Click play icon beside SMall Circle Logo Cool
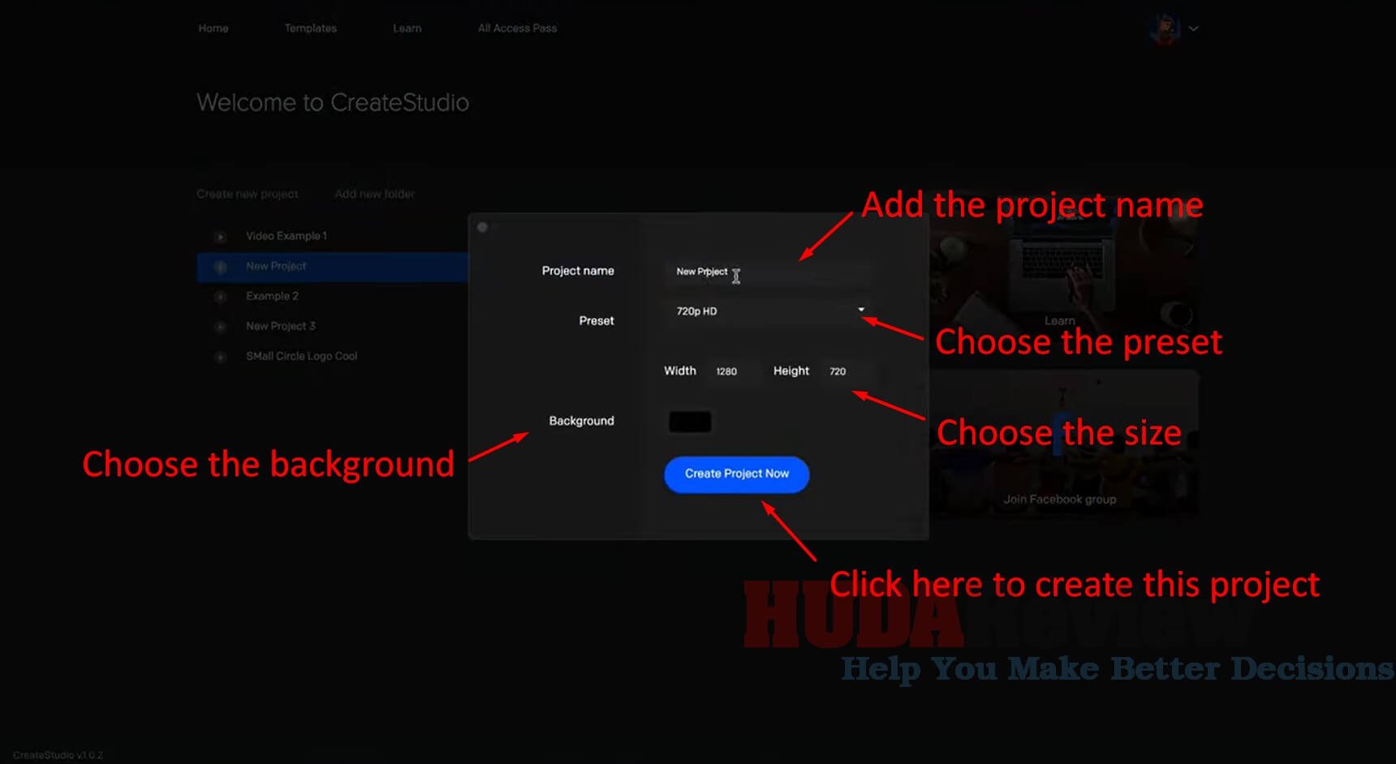The width and height of the screenshot is (1396, 764). 220,357
